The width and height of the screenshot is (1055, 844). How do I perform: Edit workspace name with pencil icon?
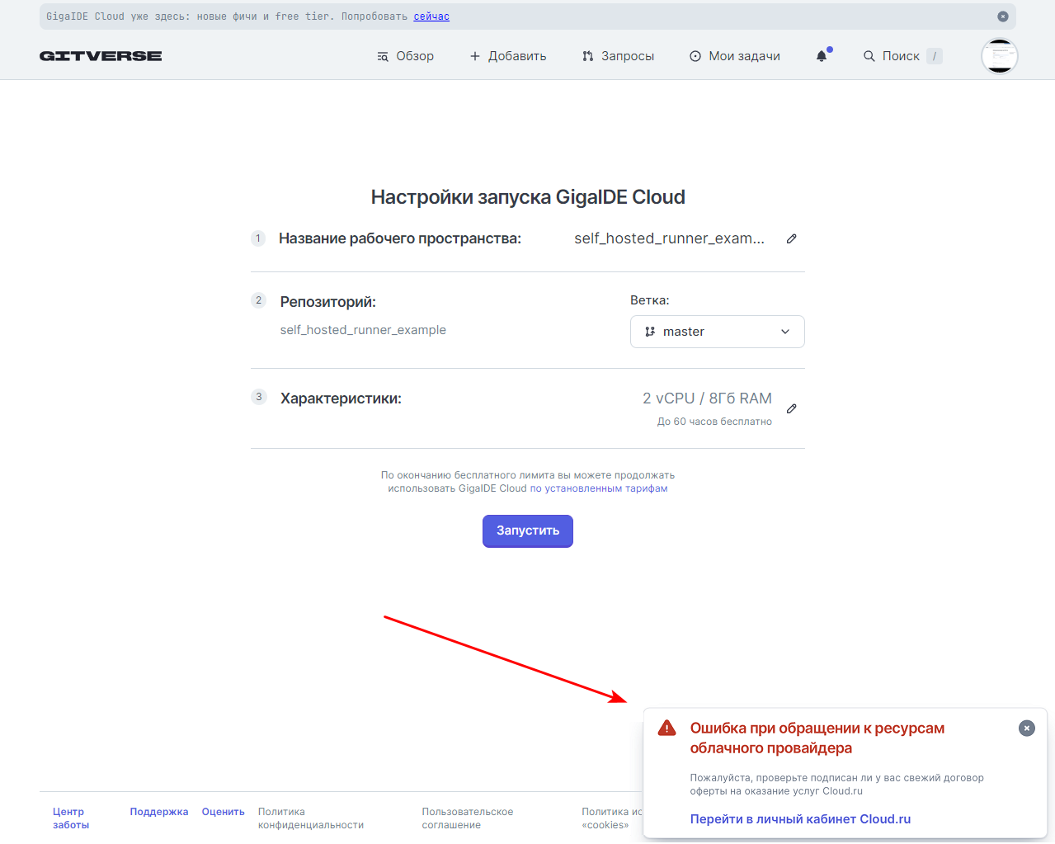coord(791,238)
